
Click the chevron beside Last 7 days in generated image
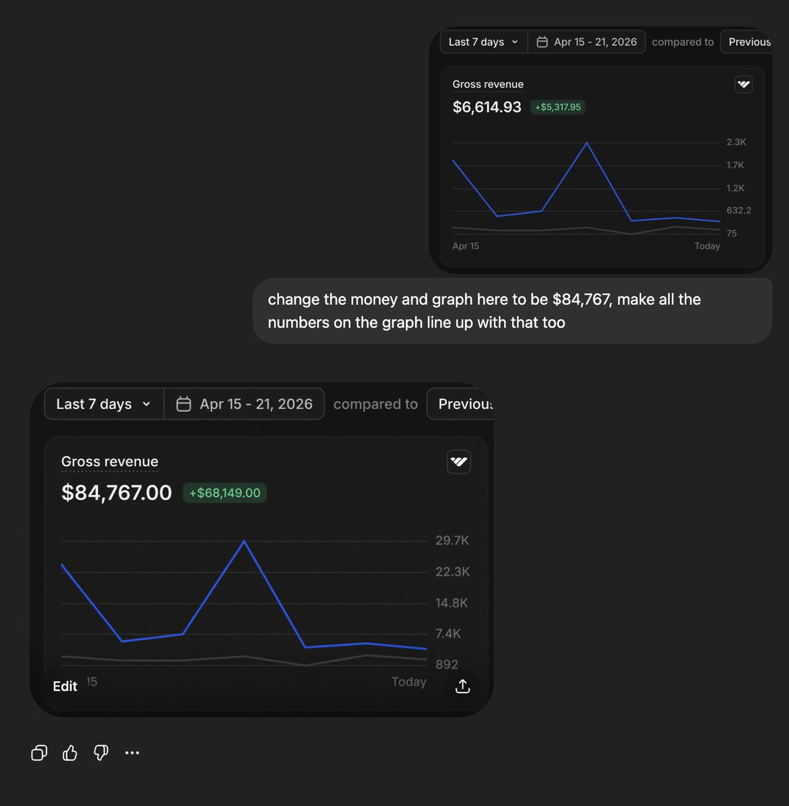pyautogui.click(x=147, y=404)
